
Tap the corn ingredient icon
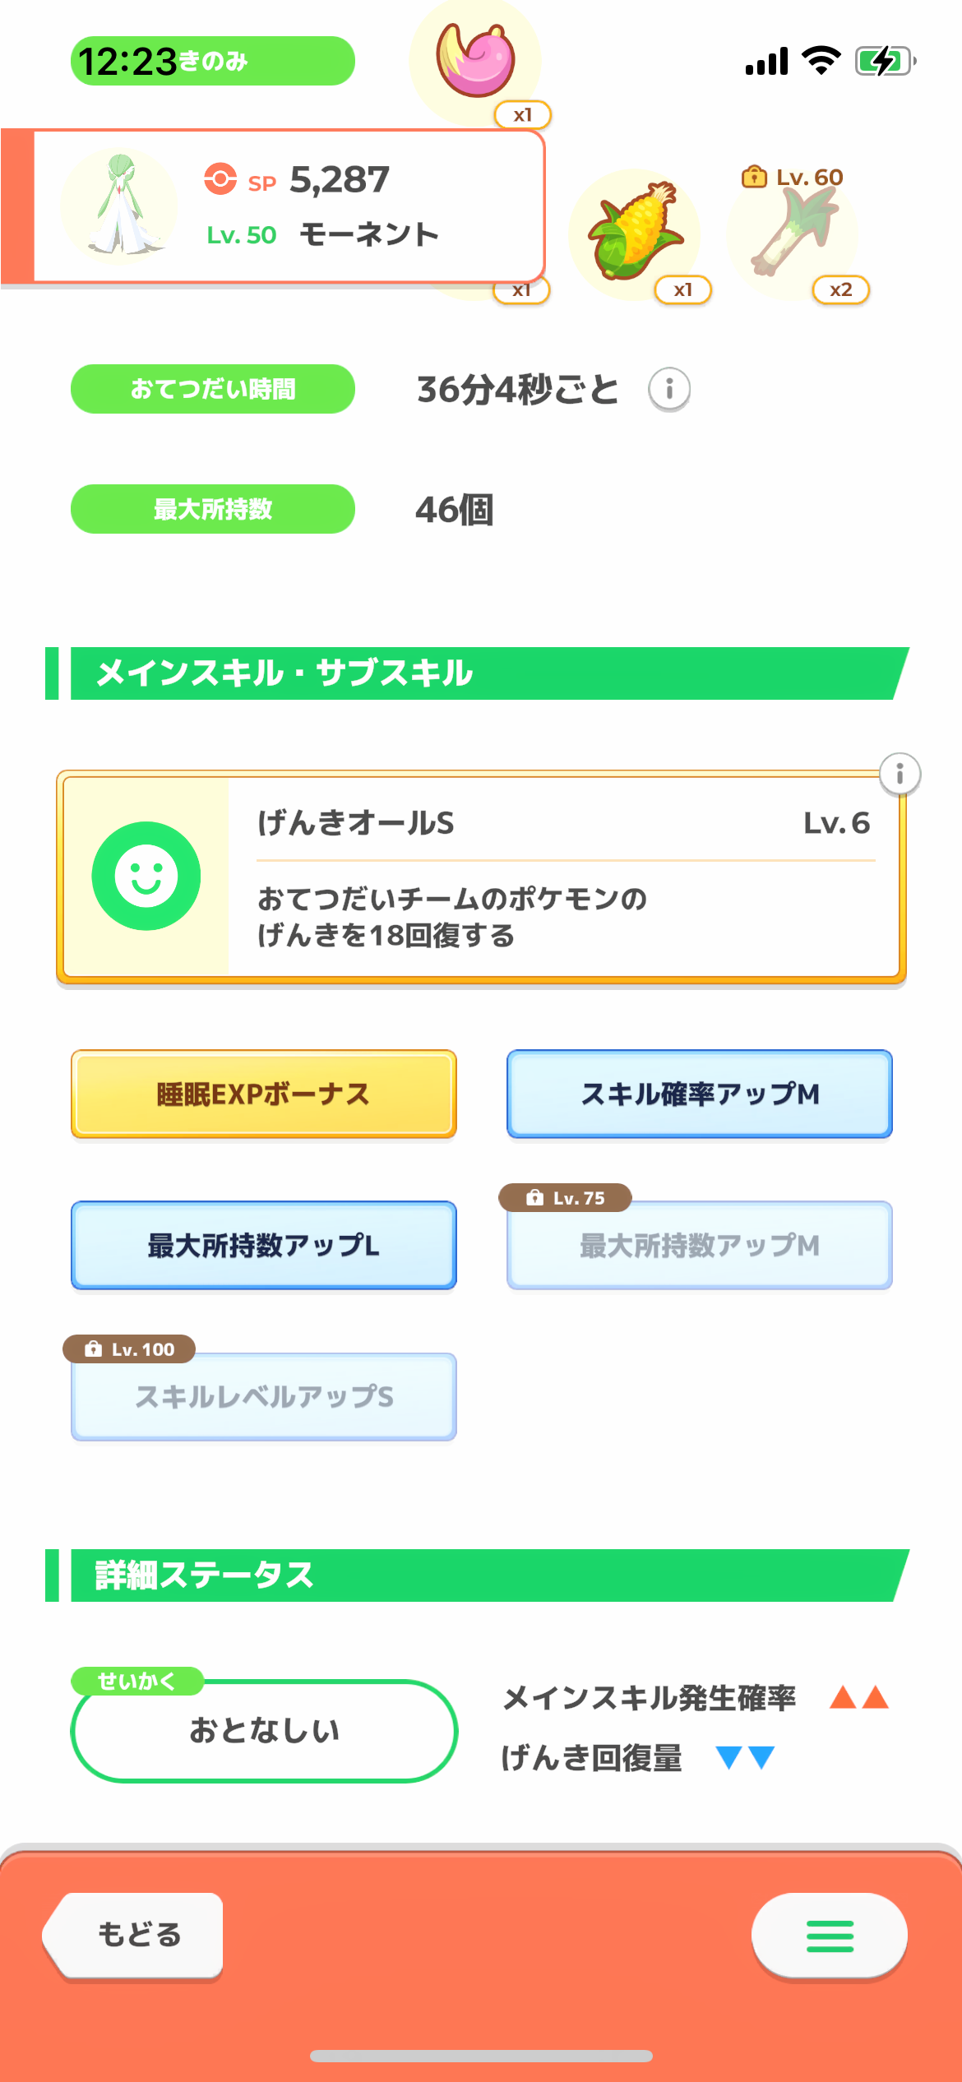point(635,232)
